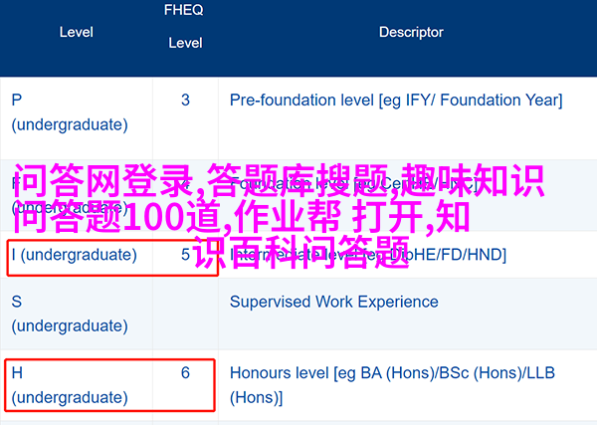Click the pink 问答网登录 overlay text

click(x=102, y=180)
